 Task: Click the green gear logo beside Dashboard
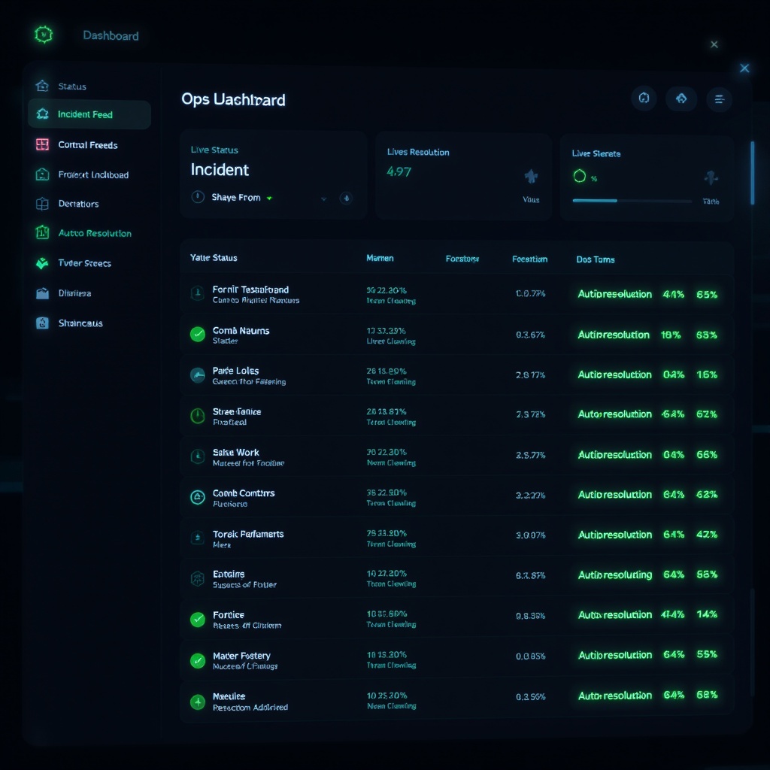[44, 35]
